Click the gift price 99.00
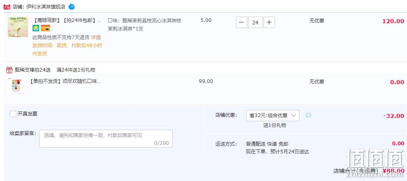407x181 pixels. 206,81
